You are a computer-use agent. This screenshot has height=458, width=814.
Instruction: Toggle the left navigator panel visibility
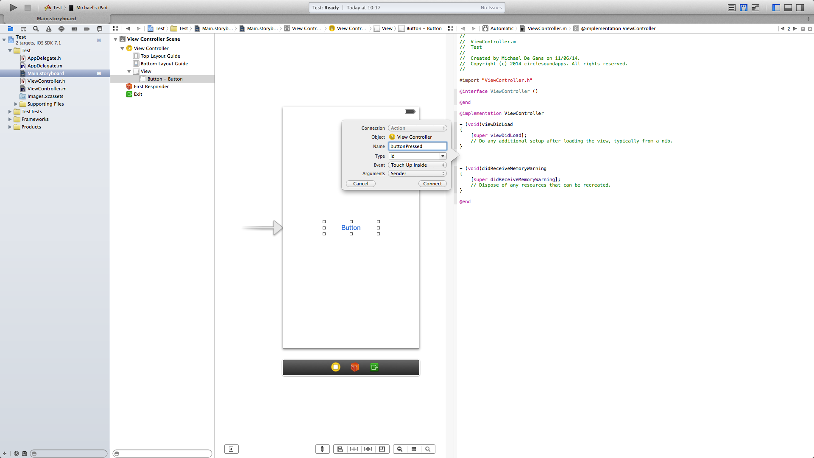tap(776, 8)
